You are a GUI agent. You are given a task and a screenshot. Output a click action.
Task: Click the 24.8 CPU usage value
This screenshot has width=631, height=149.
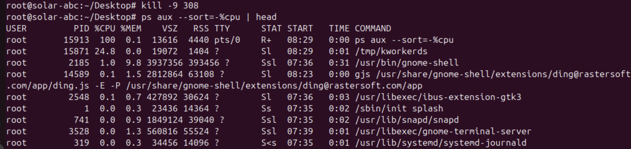104,51
